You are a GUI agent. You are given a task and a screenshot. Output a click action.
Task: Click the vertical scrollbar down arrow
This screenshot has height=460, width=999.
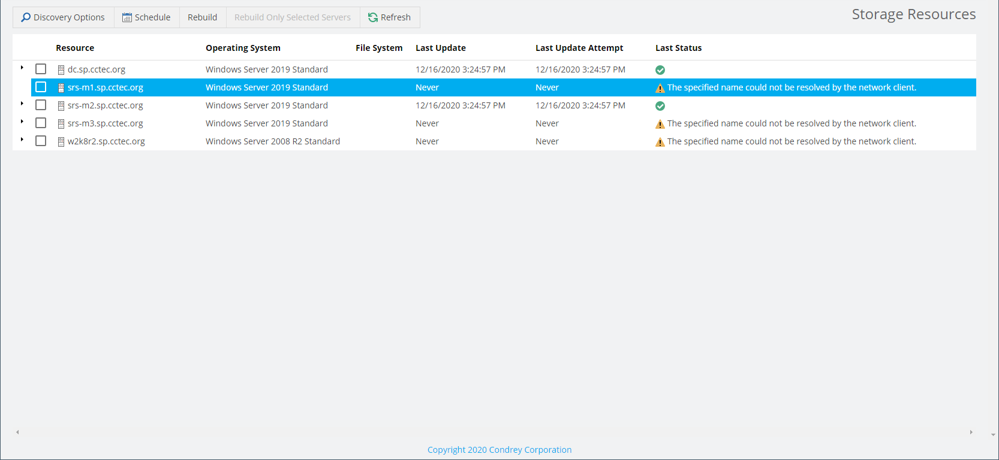[993, 435]
